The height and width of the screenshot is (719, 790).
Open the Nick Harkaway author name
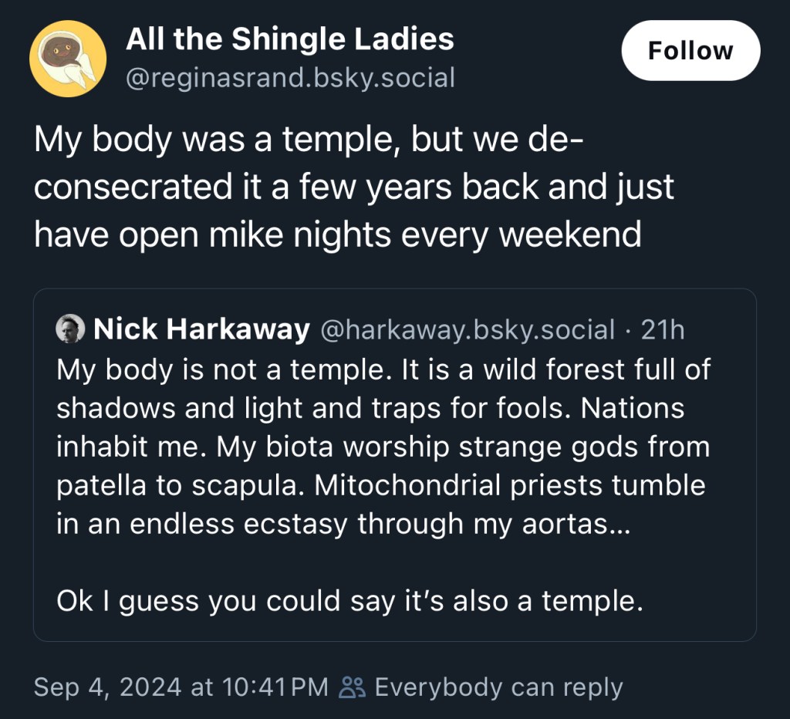[201, 329]
